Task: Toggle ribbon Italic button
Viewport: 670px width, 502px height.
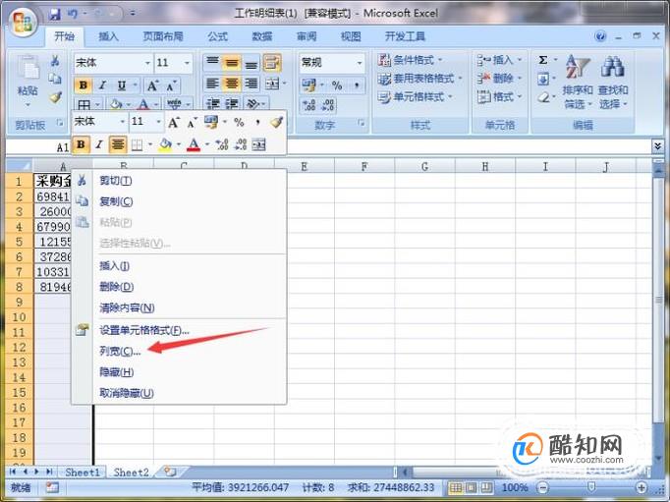Action: click(x=102, y=85)
